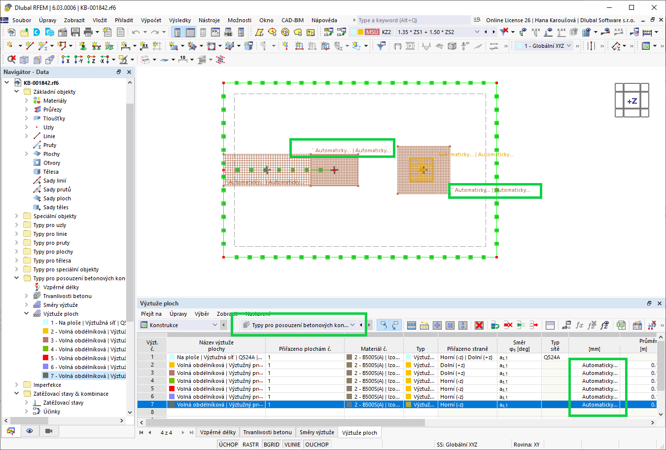666x450 pixels.
Task: Expand the Speciální objekty folder
Action: [x=16, y=216]
